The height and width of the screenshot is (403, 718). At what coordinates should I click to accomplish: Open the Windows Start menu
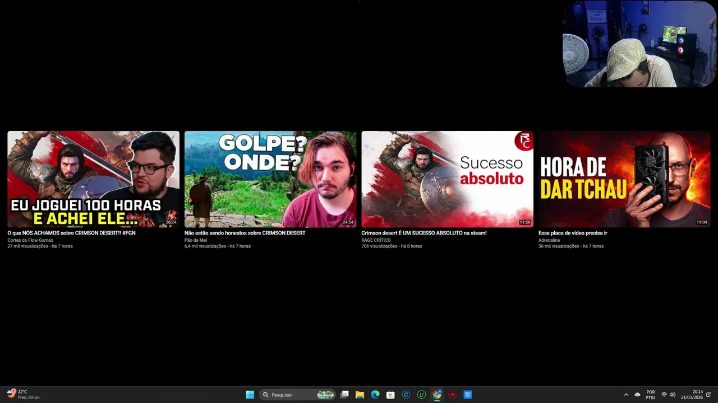pyautogui.click(x=250, y=395)
